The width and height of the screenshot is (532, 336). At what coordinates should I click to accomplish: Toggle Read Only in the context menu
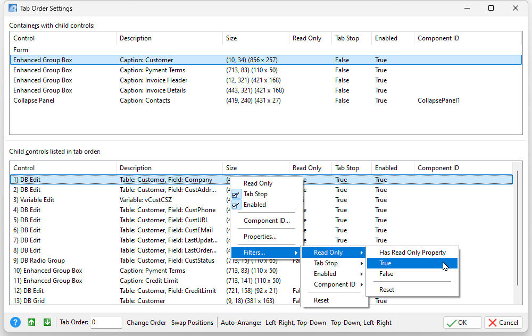(267, 183)
